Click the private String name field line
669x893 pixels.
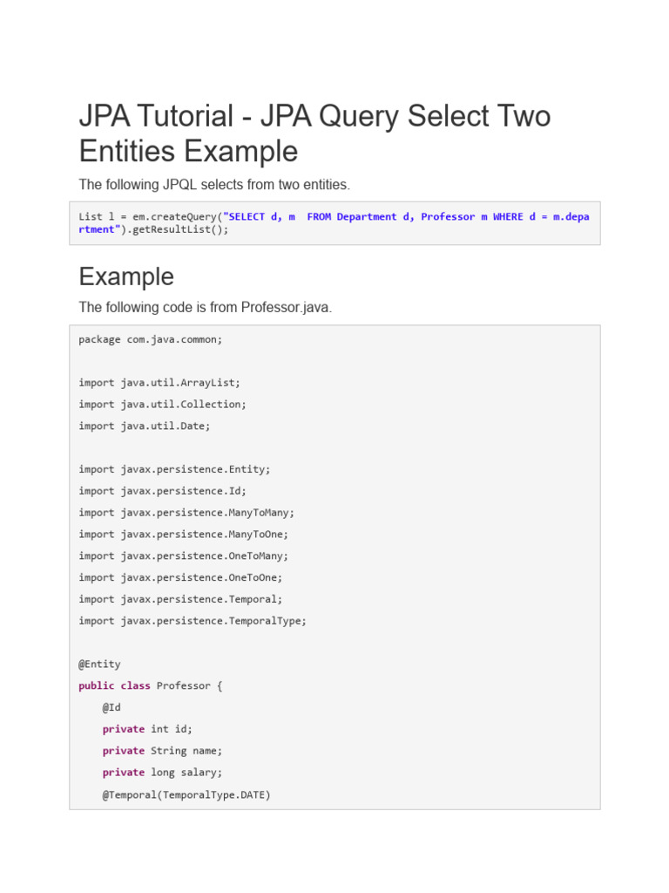[162, 751]
